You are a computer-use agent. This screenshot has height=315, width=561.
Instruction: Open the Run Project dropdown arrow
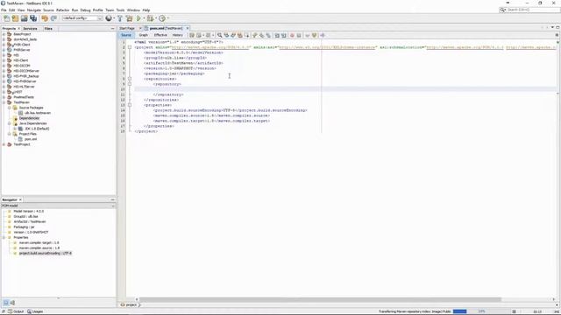144,18
